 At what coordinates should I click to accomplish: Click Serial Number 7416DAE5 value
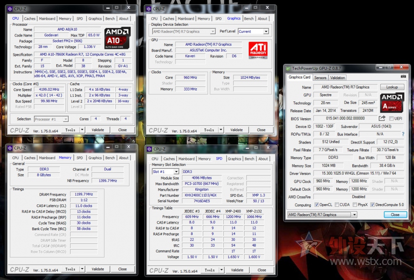point(202,201)
